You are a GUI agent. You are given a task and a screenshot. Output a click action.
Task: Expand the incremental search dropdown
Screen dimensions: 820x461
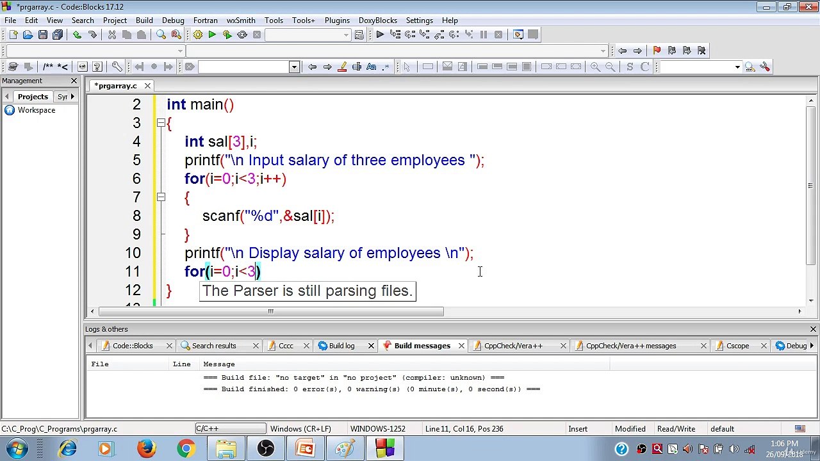coord(294,67)
